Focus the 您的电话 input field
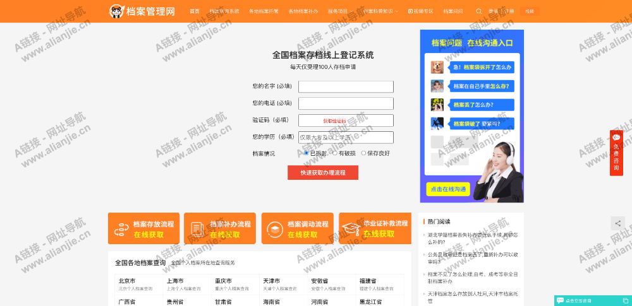 [x=346, y=103]
